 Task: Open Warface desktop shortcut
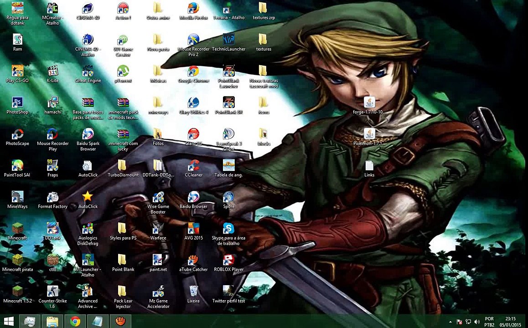click(x=158, y=228)
